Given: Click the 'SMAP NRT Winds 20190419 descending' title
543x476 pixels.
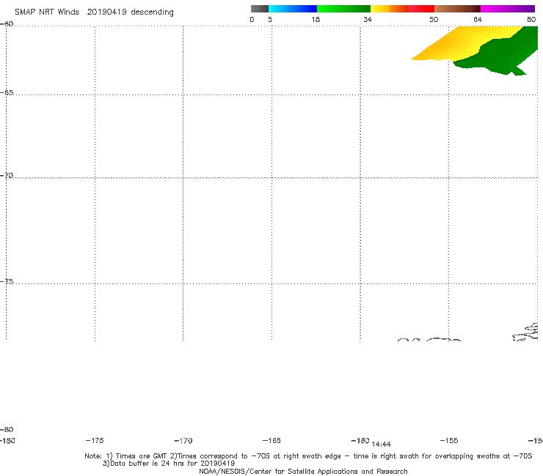Looking at the screenshot, I should (94, 12).
